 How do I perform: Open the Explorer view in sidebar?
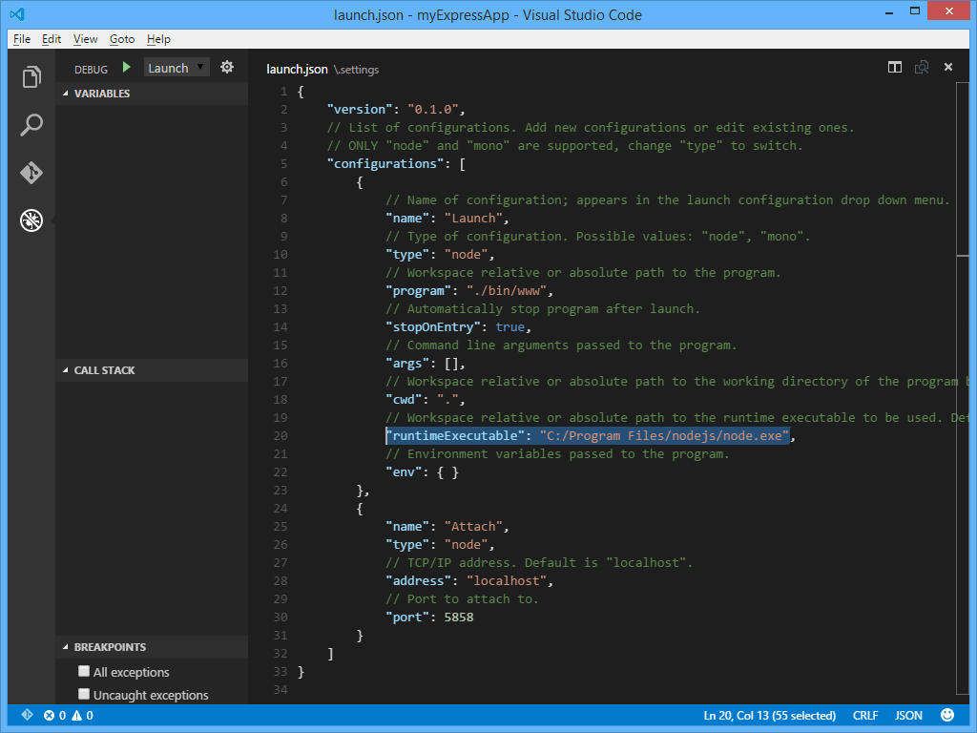click(31, 76)
